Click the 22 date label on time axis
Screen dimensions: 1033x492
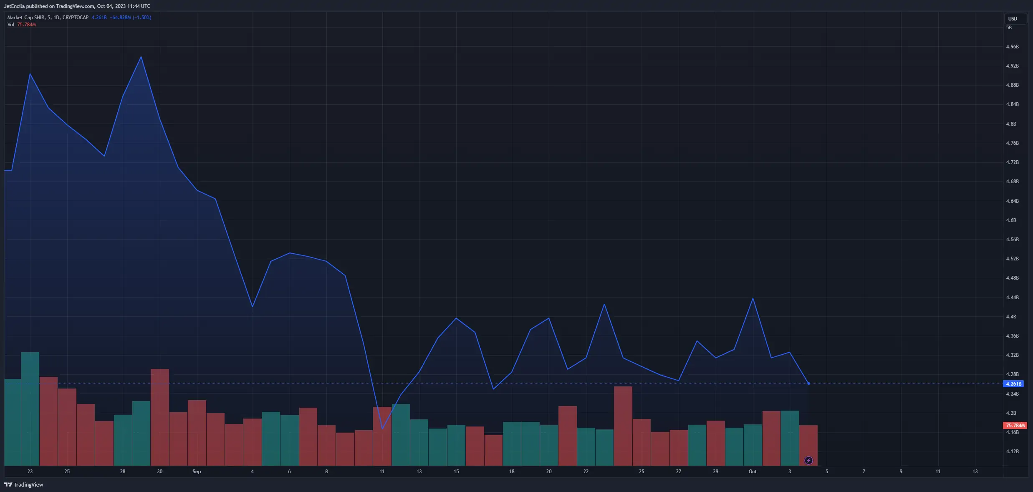[586, 472]
